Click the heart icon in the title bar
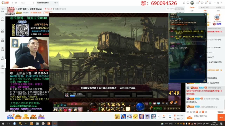 click(x=188, y=3)
